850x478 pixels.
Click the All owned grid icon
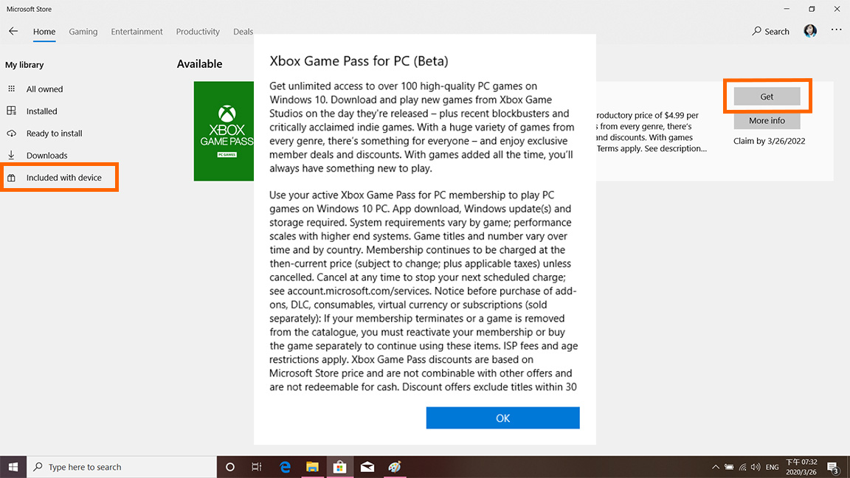click(x=11, y=89)
